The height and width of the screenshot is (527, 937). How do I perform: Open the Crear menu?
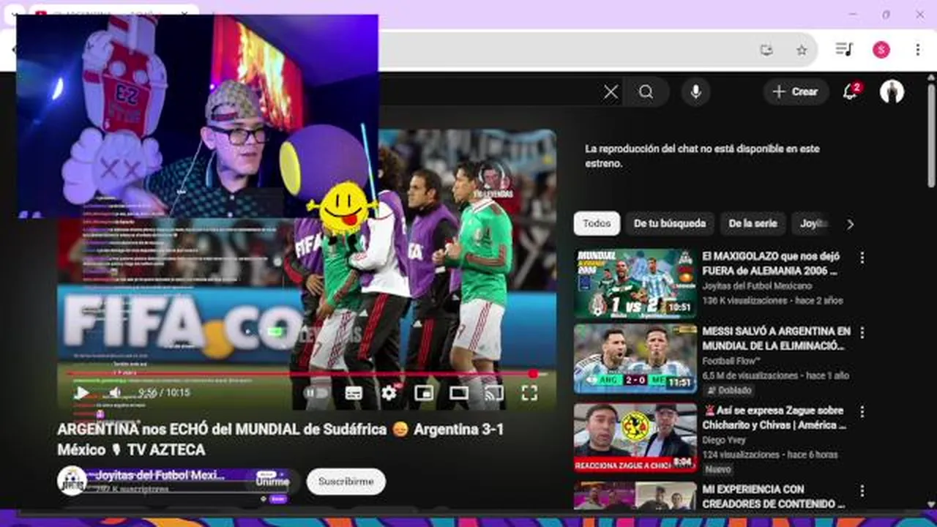pyautogui.click(x=796, y=91)
